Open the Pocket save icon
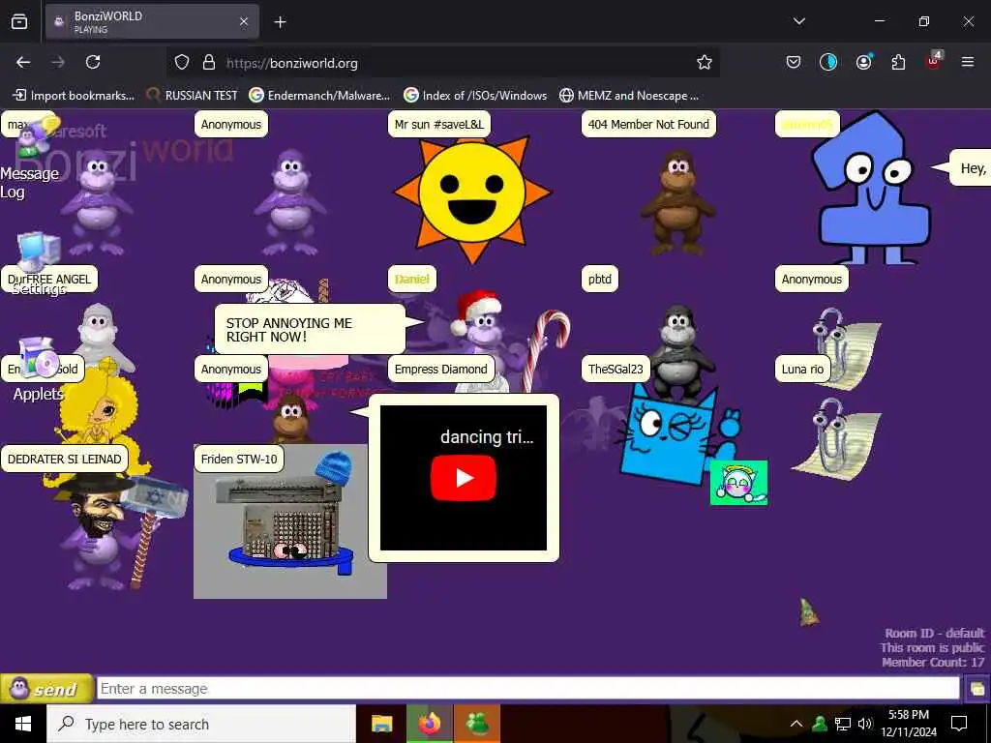The height and width of the screenshot is (743, 991). coord(794,62)
